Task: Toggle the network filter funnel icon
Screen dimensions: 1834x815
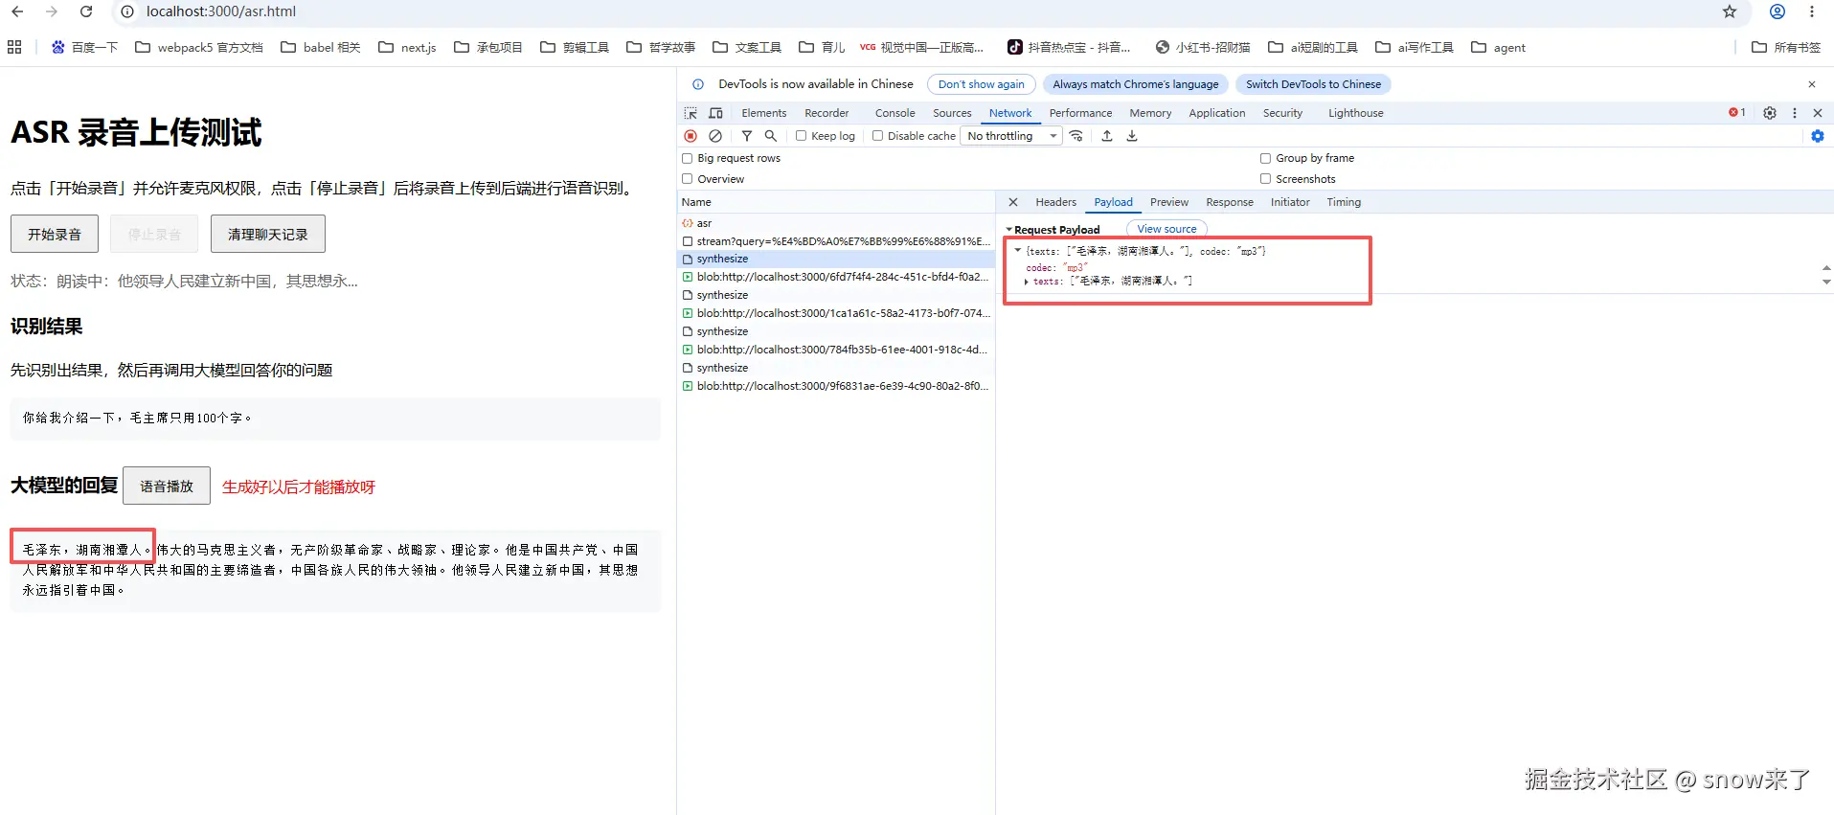Action: click(747, 136)
